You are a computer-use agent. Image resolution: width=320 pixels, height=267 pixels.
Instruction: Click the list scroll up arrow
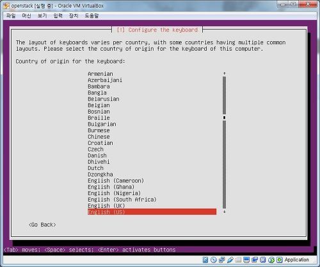pyautogui.click(x=224, y=74)
